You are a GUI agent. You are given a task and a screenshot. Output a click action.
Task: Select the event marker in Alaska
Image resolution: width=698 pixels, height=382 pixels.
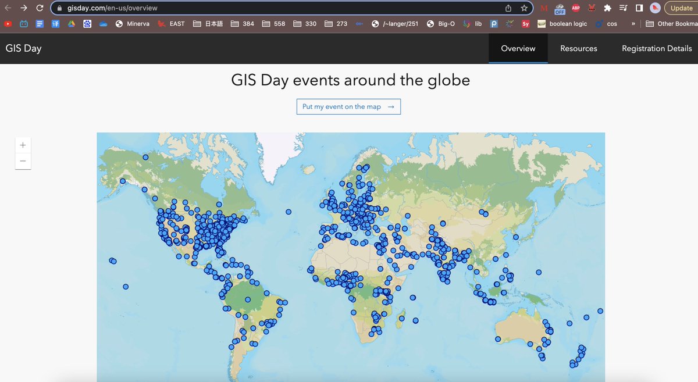(x=123, y=181)
